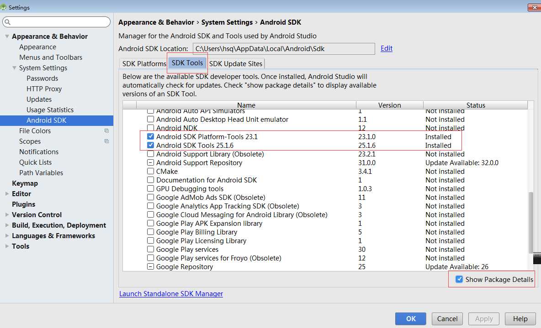Open the Plugins settings page

point(23,204)
